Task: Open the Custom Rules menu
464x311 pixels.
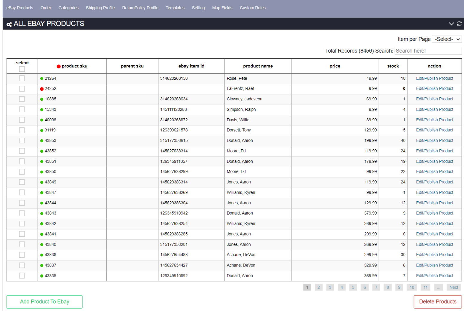Action: [253, 8]
